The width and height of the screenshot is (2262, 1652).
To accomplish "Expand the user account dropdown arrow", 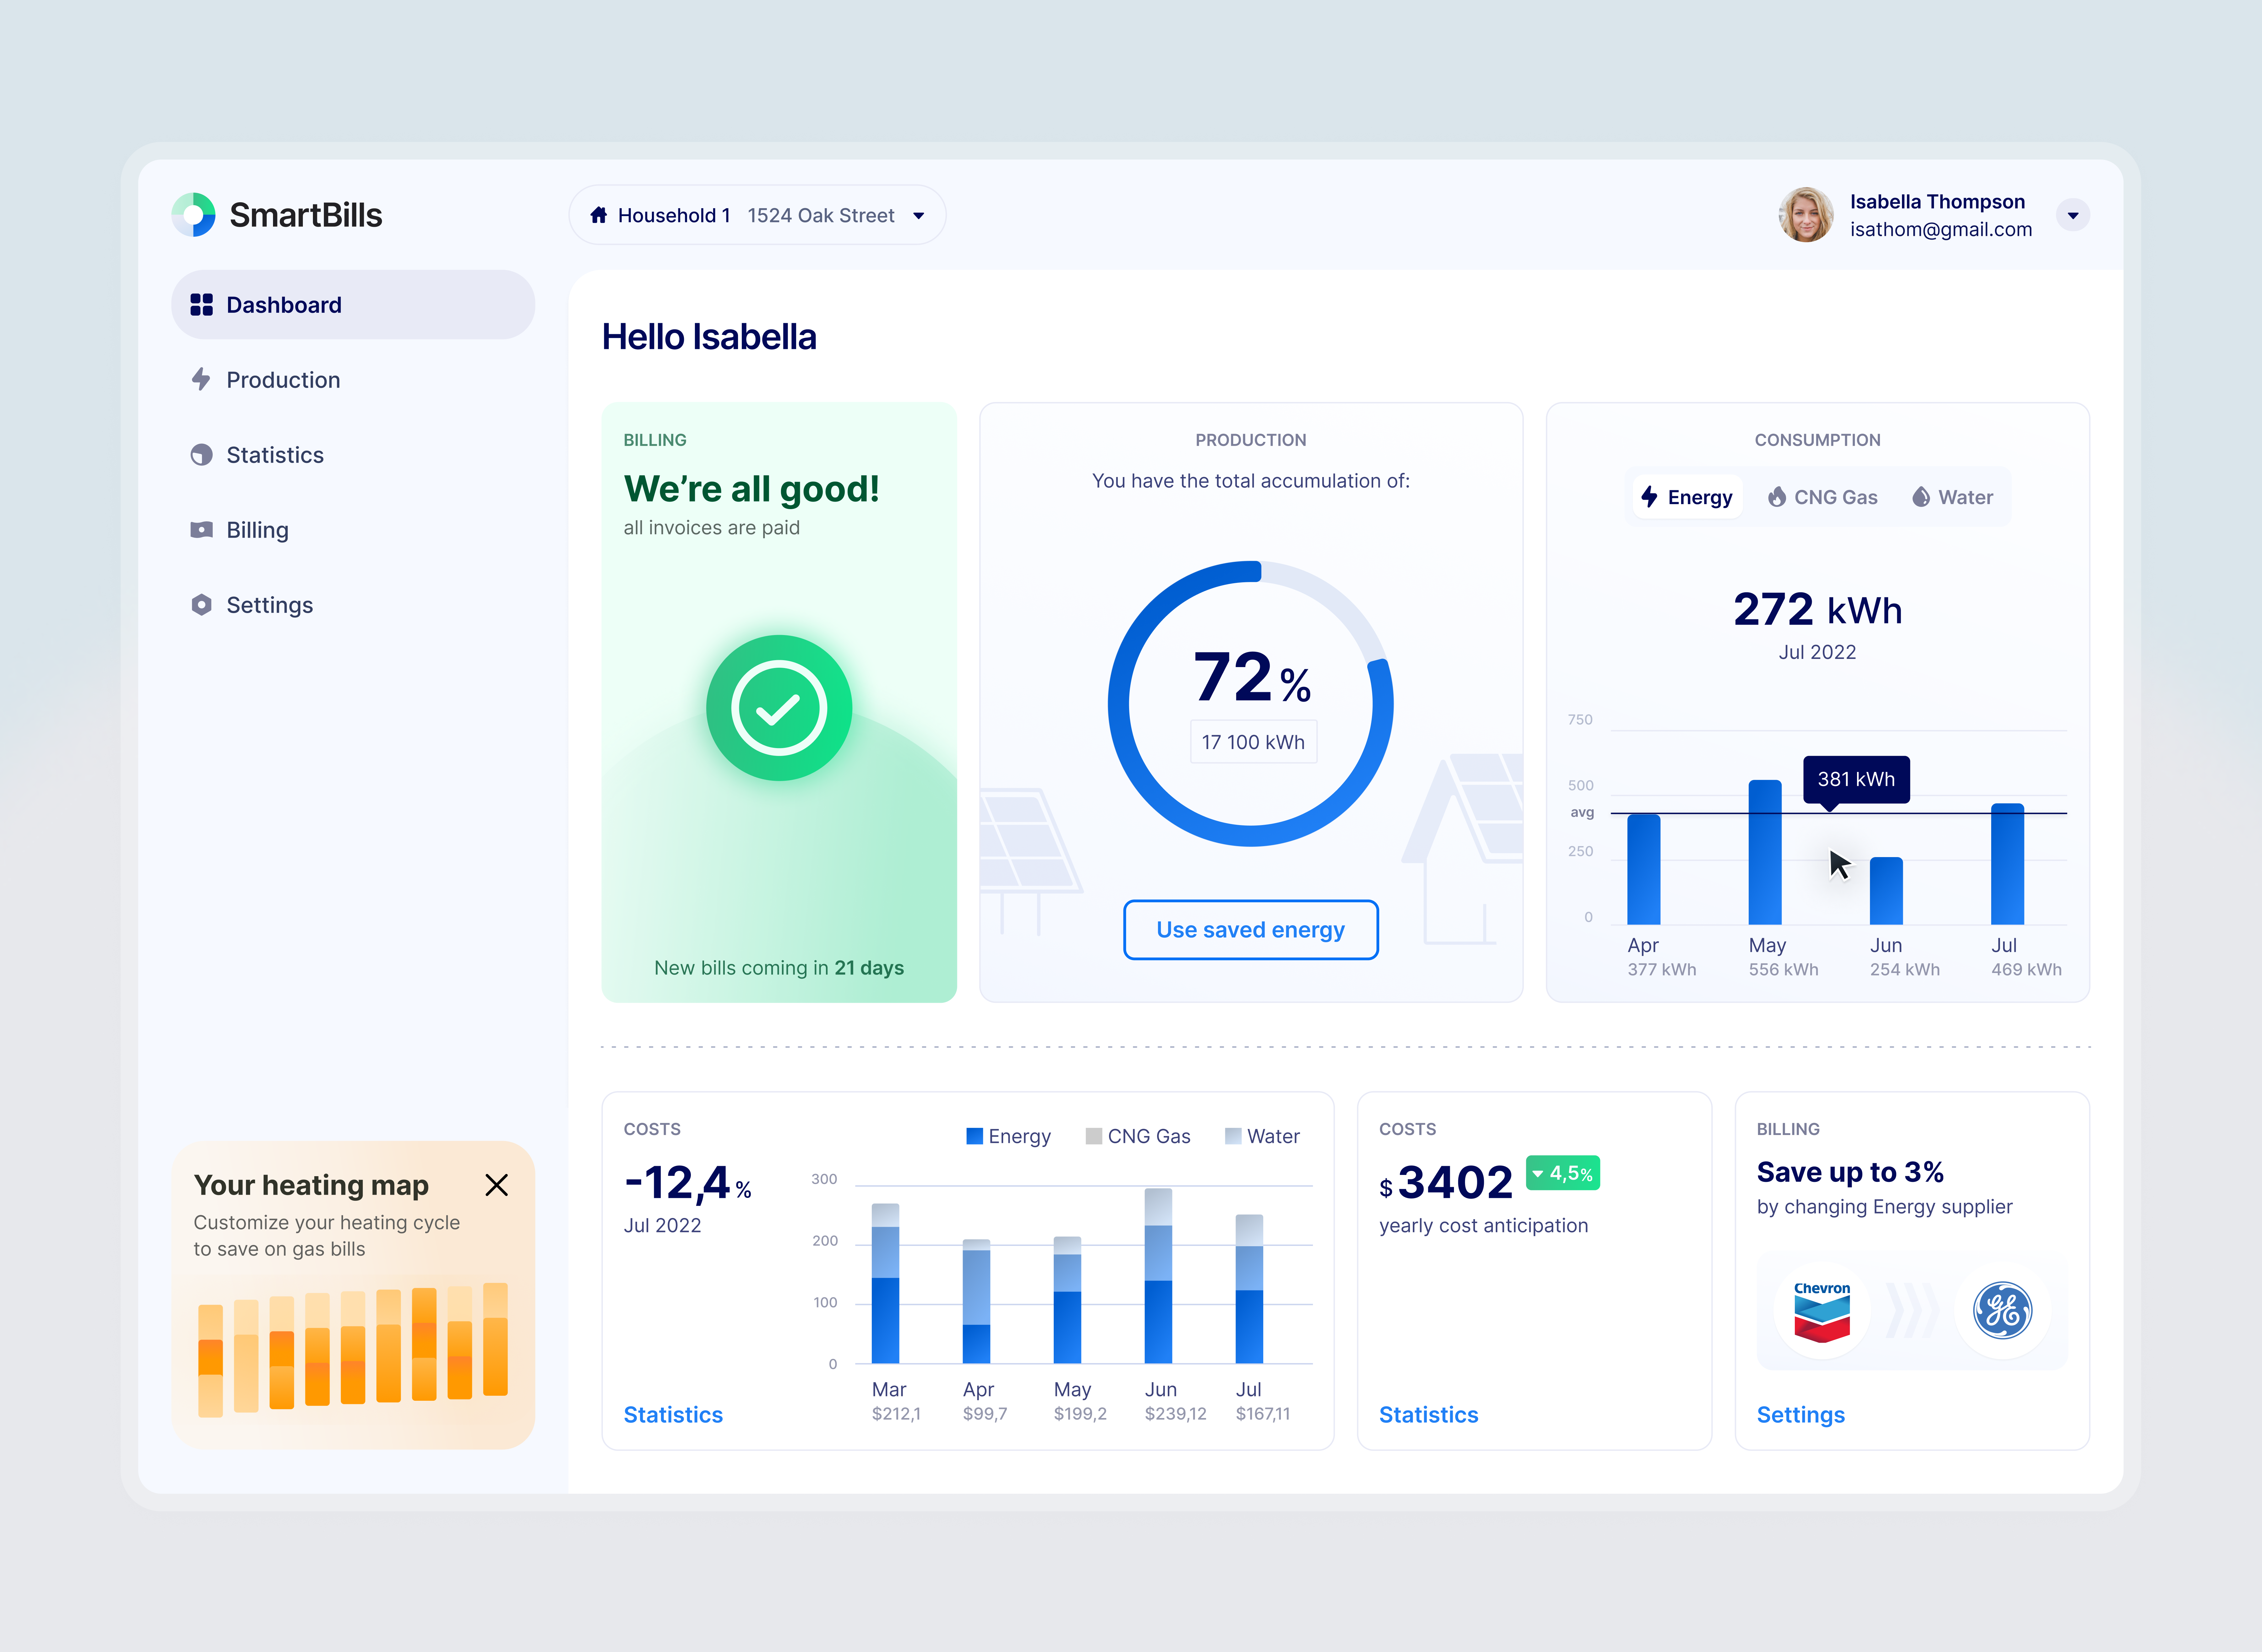I will click(2073, 215).
